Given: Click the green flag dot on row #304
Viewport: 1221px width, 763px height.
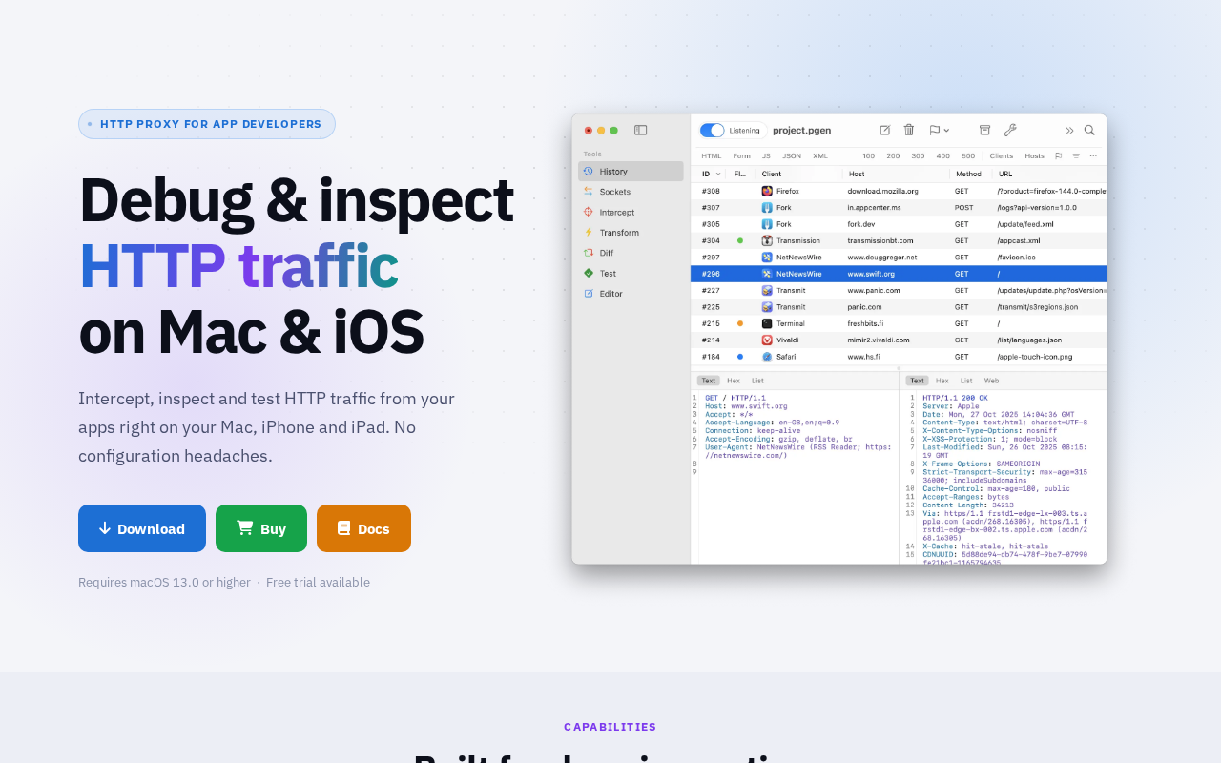Looking at the screenshot, I should [x=740, y=240].
